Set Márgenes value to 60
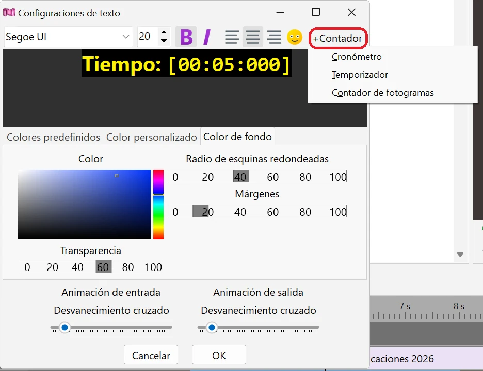The width and height of the screenshot is (483, 371). [x=272, y=212]
